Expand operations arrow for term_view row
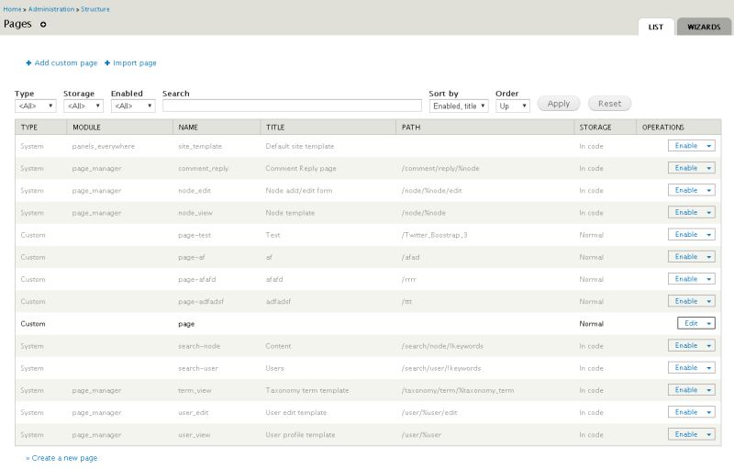The image size is (734, 469). [x=708, y=390]
